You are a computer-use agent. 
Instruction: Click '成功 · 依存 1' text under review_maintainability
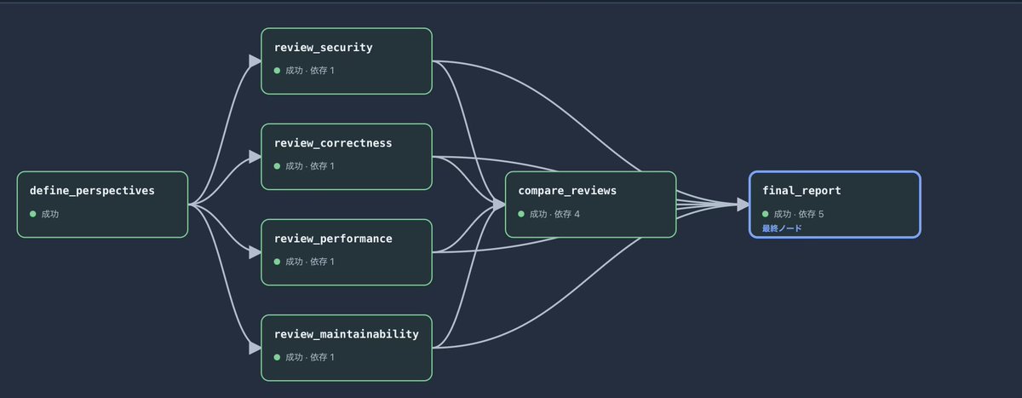[x=310, y=356]
